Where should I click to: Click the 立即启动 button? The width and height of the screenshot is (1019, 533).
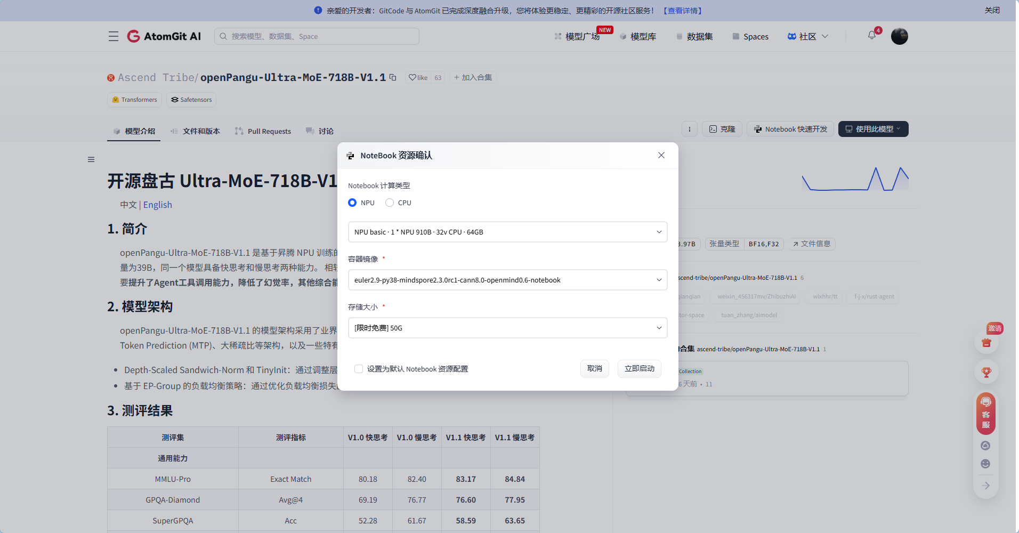coord(640,369)
